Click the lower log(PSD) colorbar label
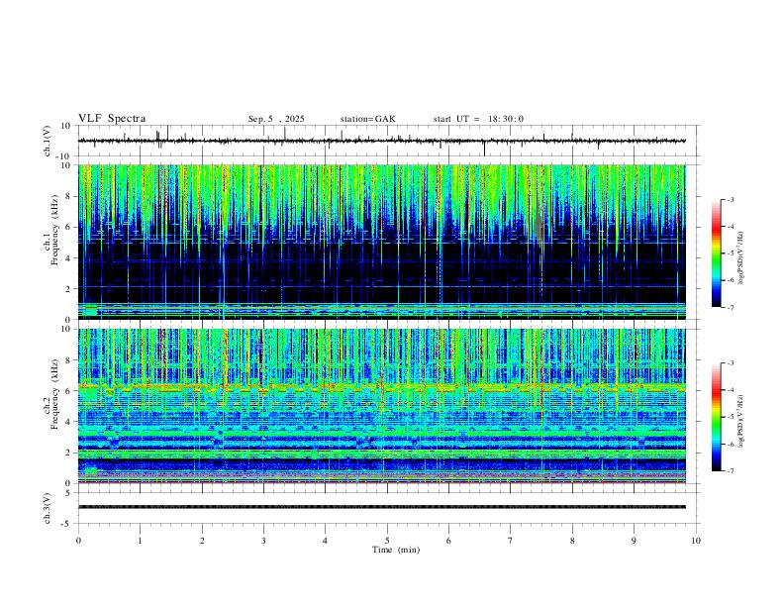Image resolution: width=784 pixels, height=606 pixels. pyautogui.click(x=741, y=422)
